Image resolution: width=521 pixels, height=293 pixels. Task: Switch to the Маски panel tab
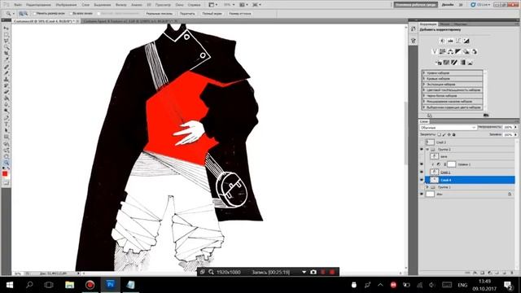[x=444, y=24]
